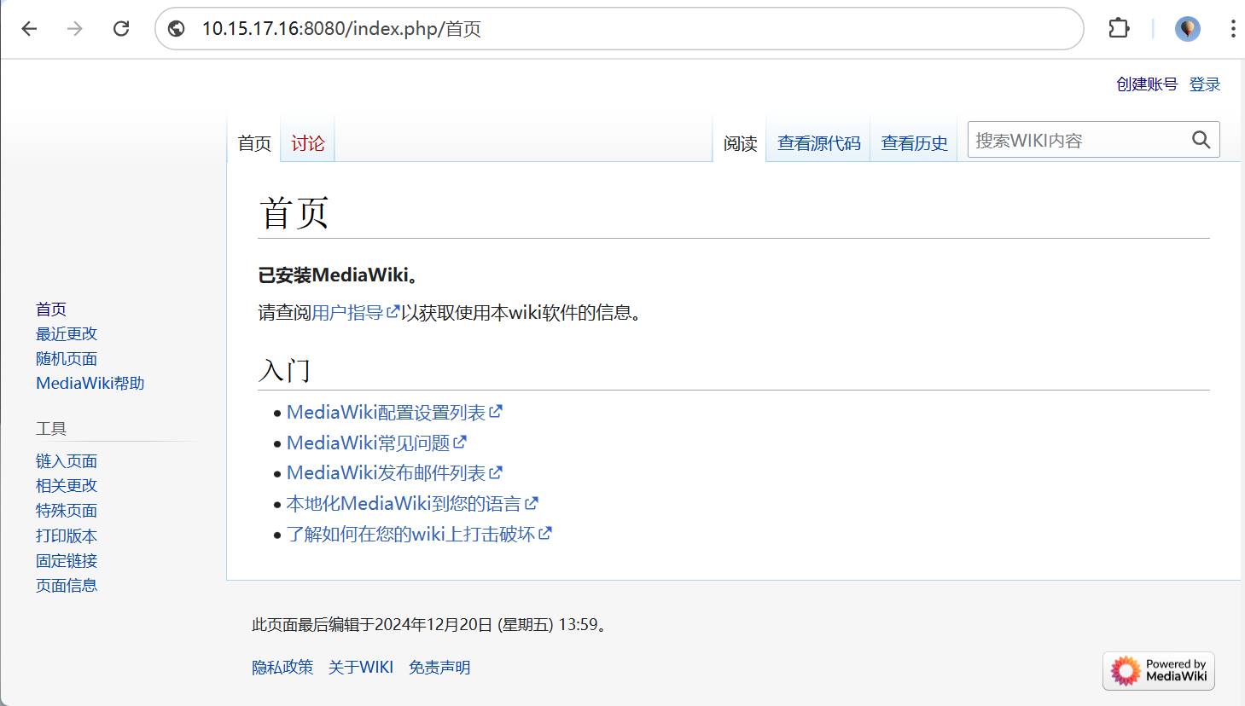
Task: Go back with the browser back arrow
Action: [30, 29]
